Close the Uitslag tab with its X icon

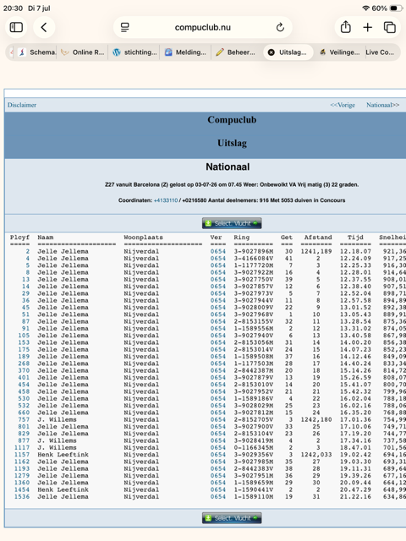272,52
